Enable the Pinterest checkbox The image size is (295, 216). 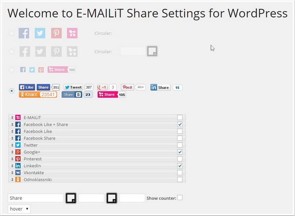click(180, 159)
